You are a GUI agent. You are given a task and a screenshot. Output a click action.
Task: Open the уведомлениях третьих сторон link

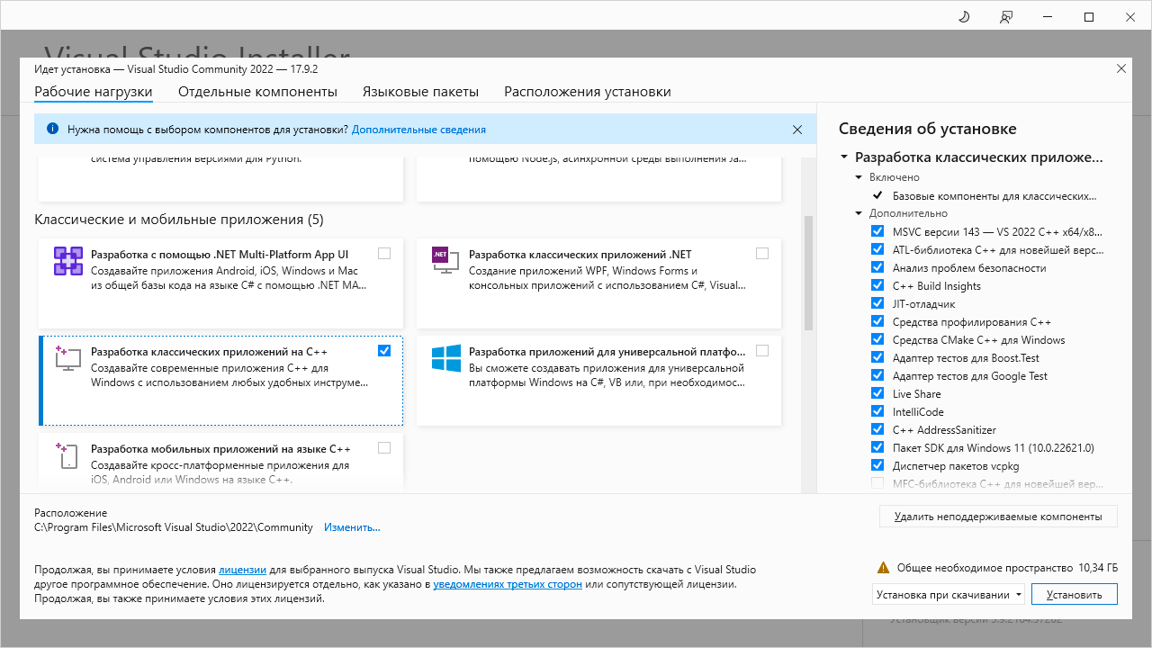[508, 584]
